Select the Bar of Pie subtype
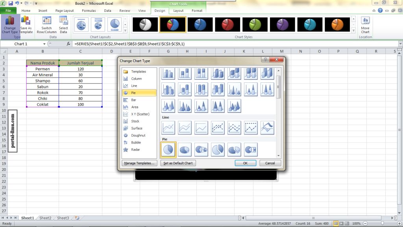This screenshot has width=403, height=227. tap(251, 149)
